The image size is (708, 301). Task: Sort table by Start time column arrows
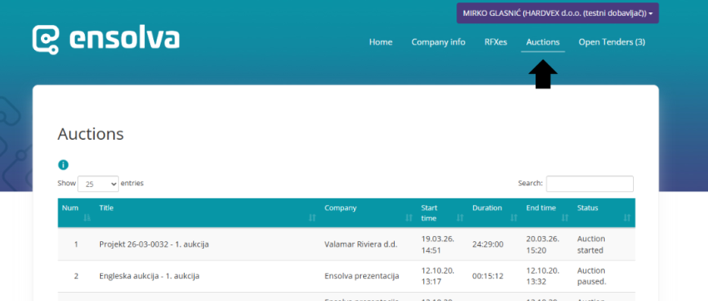(460, 218)
